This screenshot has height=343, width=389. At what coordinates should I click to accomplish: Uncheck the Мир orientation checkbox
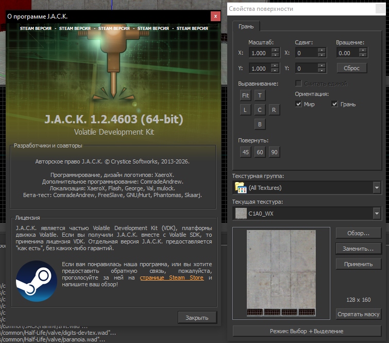tap(299, 104)
